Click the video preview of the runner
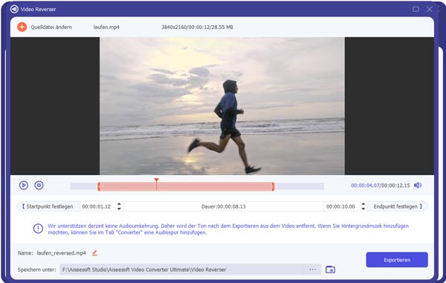The width and height of the screenshot is (446, 283). (x=222, y=106)
